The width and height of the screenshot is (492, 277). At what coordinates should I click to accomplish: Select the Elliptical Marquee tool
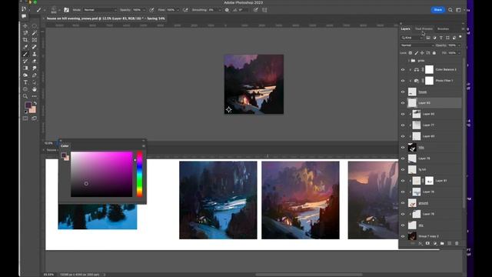pos(34,25)
